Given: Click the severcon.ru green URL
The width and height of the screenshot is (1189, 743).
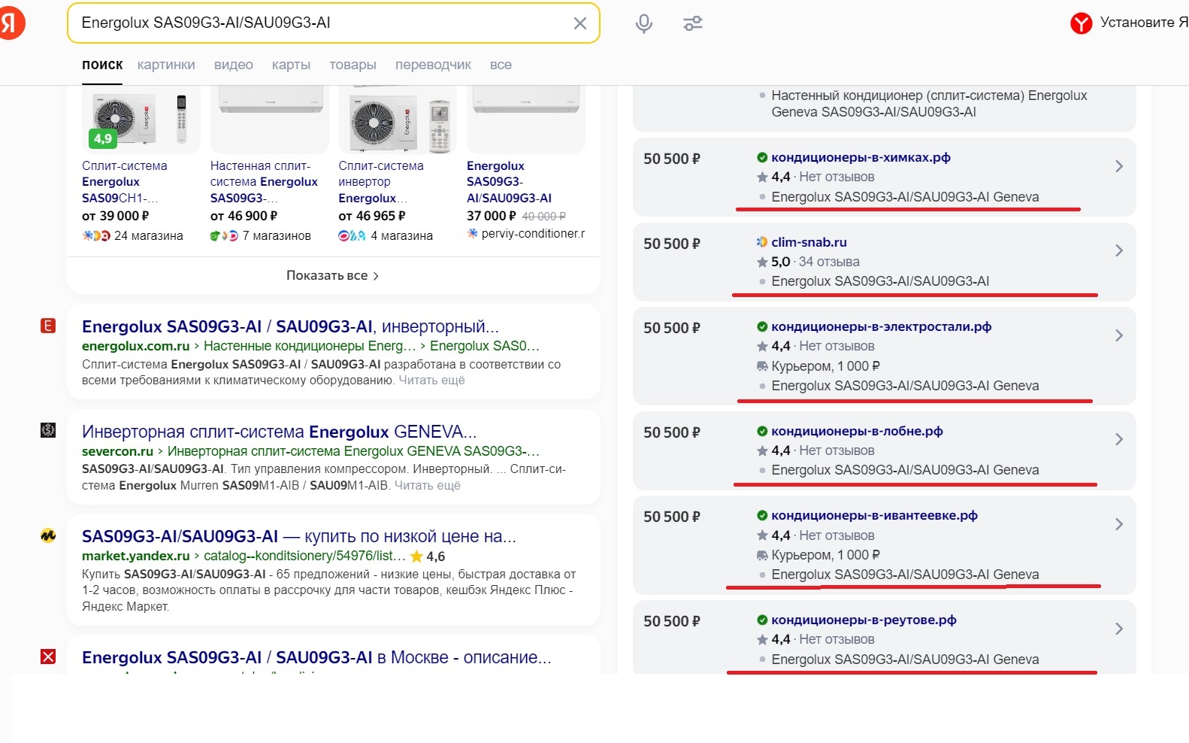Looking at the screenshot, I should (x=117, y=451).
